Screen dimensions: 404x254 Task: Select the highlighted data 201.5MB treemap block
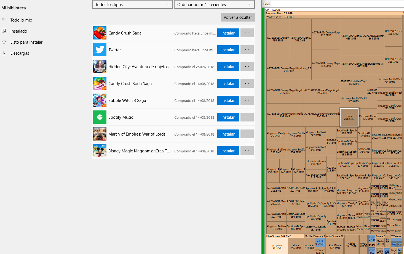[349, 118]
